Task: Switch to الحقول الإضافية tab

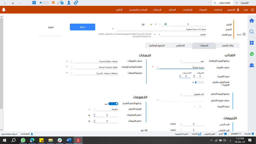Action: click(x=157, y=46)
